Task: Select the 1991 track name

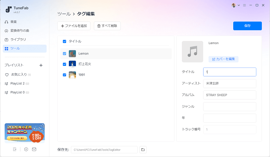Action: pos(82,75)
